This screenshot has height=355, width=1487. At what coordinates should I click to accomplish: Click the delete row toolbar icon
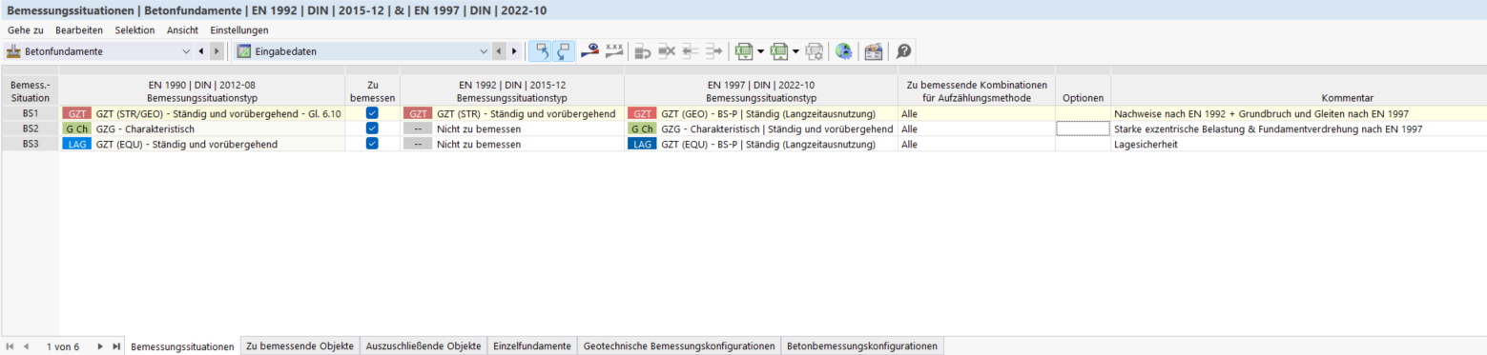click(x=666, y=51)
